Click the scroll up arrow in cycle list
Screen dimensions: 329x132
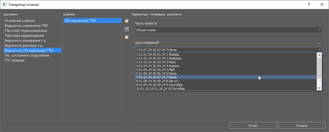click(x=319, y=55)
